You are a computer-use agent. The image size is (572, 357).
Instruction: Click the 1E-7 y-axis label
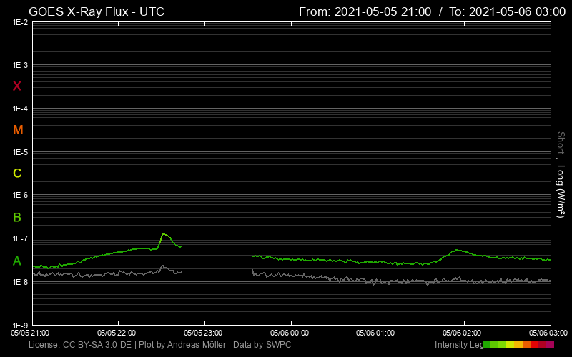[x=20, y=238]
